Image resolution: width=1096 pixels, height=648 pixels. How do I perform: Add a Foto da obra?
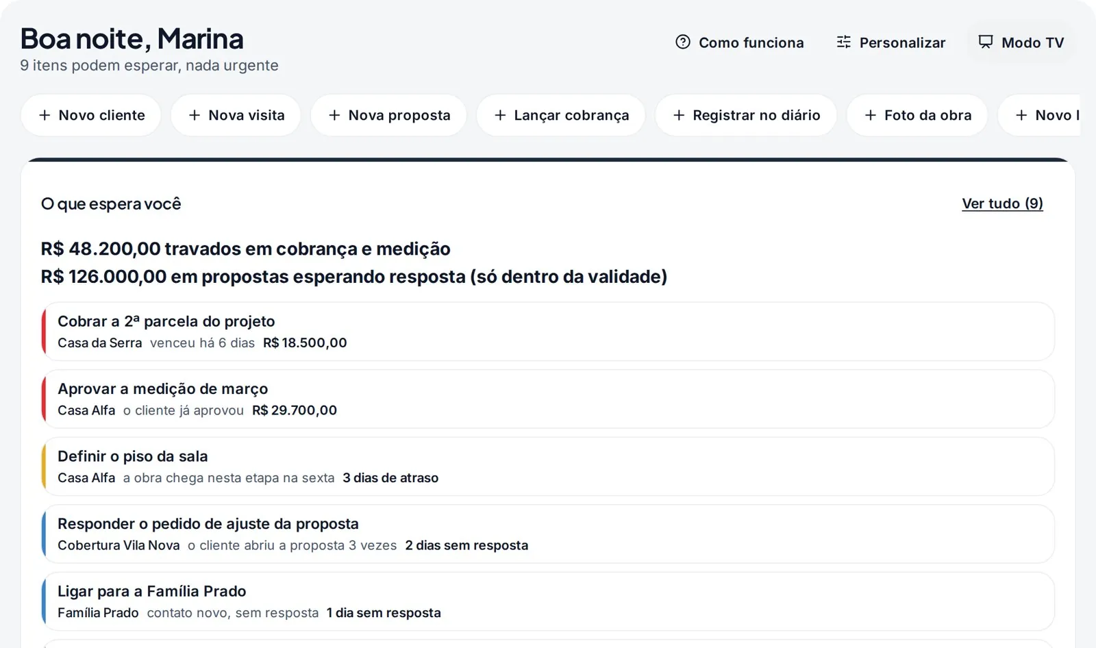(x=917, y=115)
